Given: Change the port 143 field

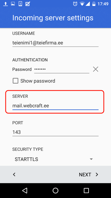Looking at the screenshot, I should click(55, 132).
